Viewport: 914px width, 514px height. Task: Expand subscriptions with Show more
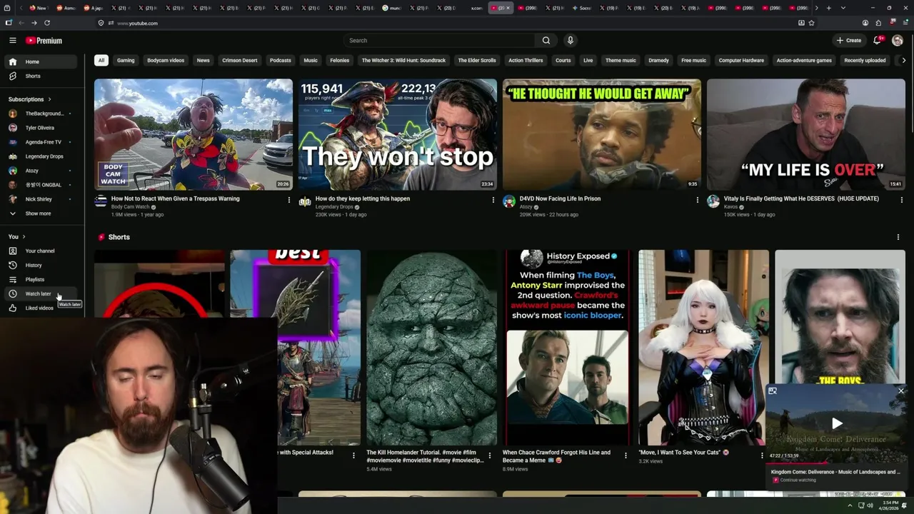click(39, 213)
